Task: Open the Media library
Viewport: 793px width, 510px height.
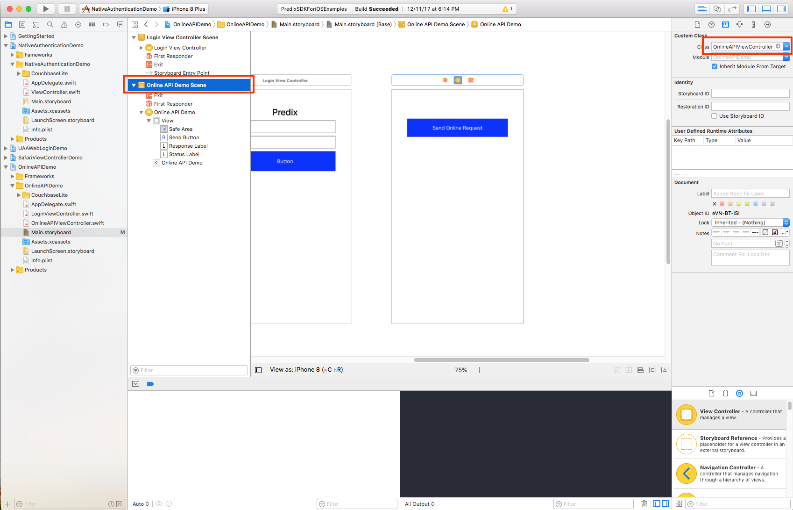Action: pos(753,393)
